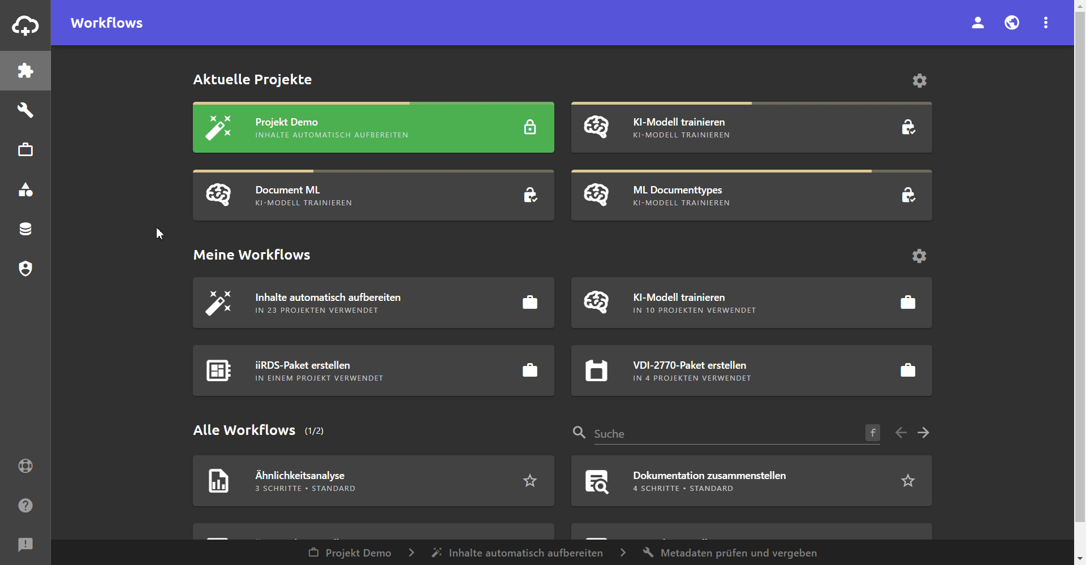The width and height of the screenshot is (1086, 565).
Task: Open the iiRDS-Paket erstellen workflow card
Action: (x=373, y=370)
